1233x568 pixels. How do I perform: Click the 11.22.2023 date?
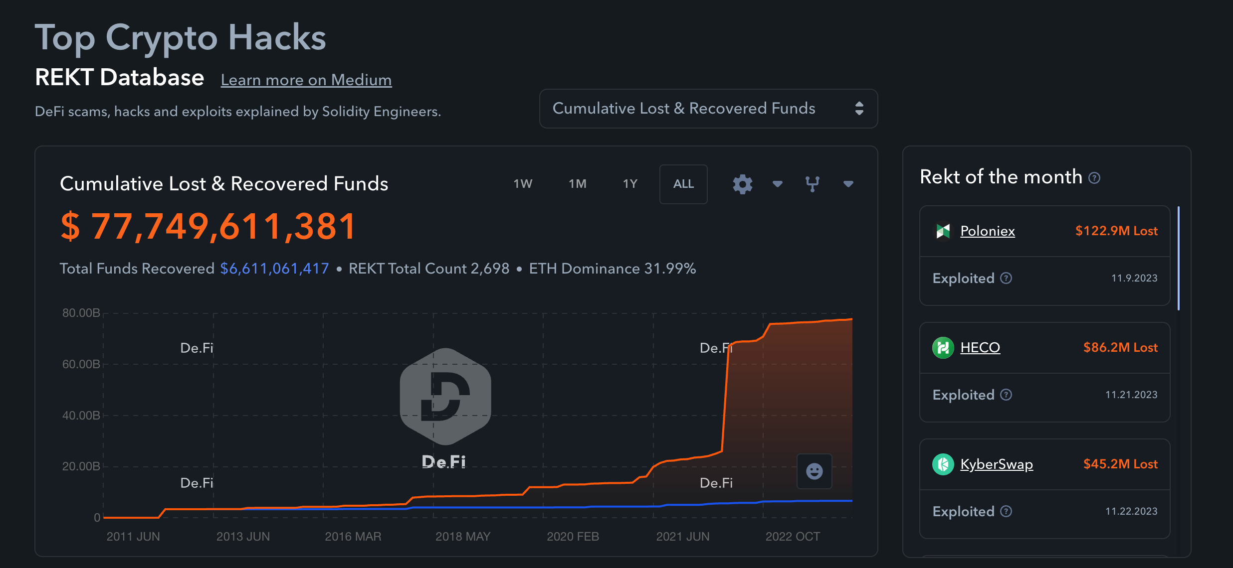[1131, 511]
